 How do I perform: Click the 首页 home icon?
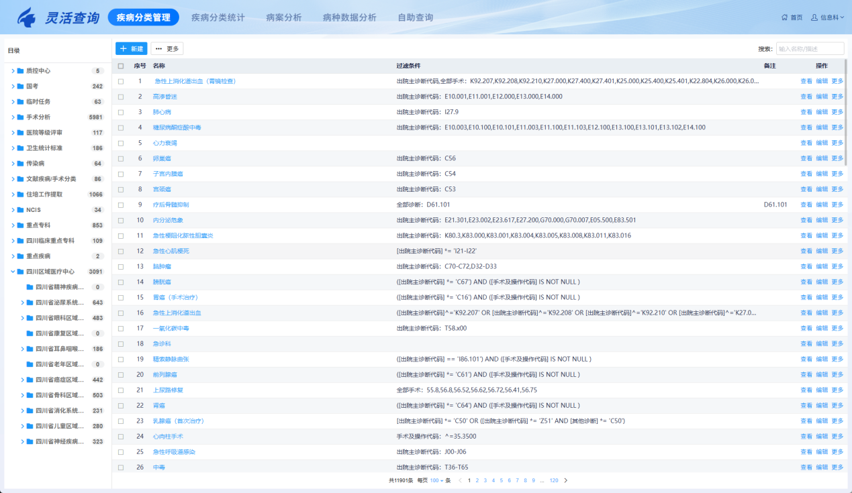[784, 17]
